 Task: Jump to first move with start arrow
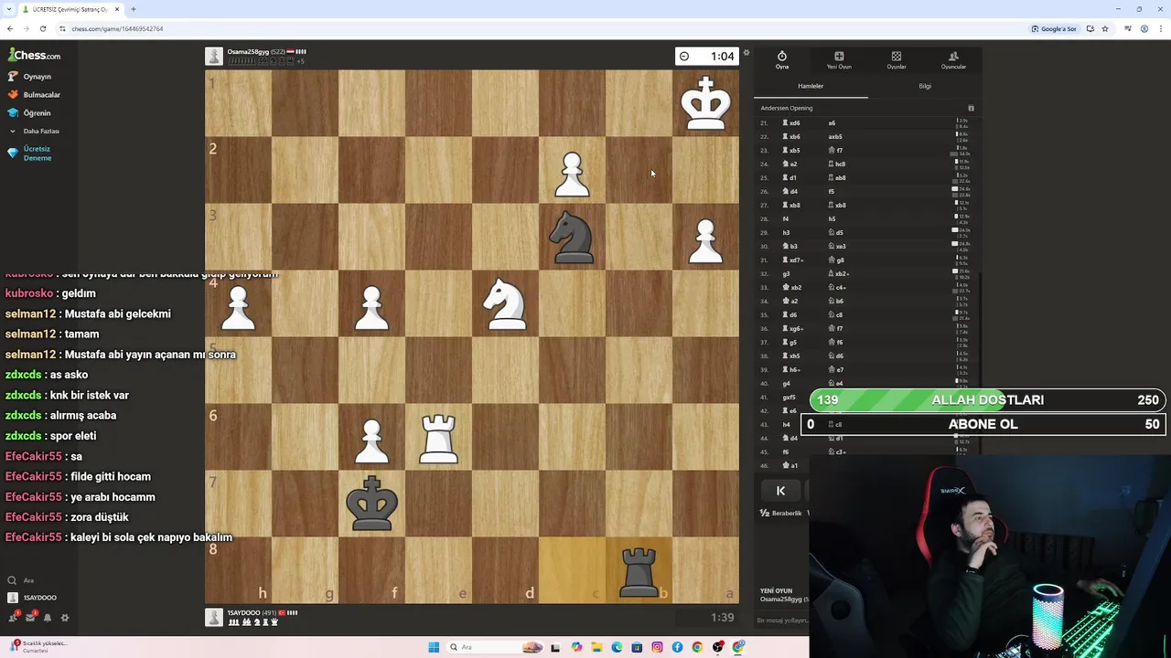coord(780,491)
